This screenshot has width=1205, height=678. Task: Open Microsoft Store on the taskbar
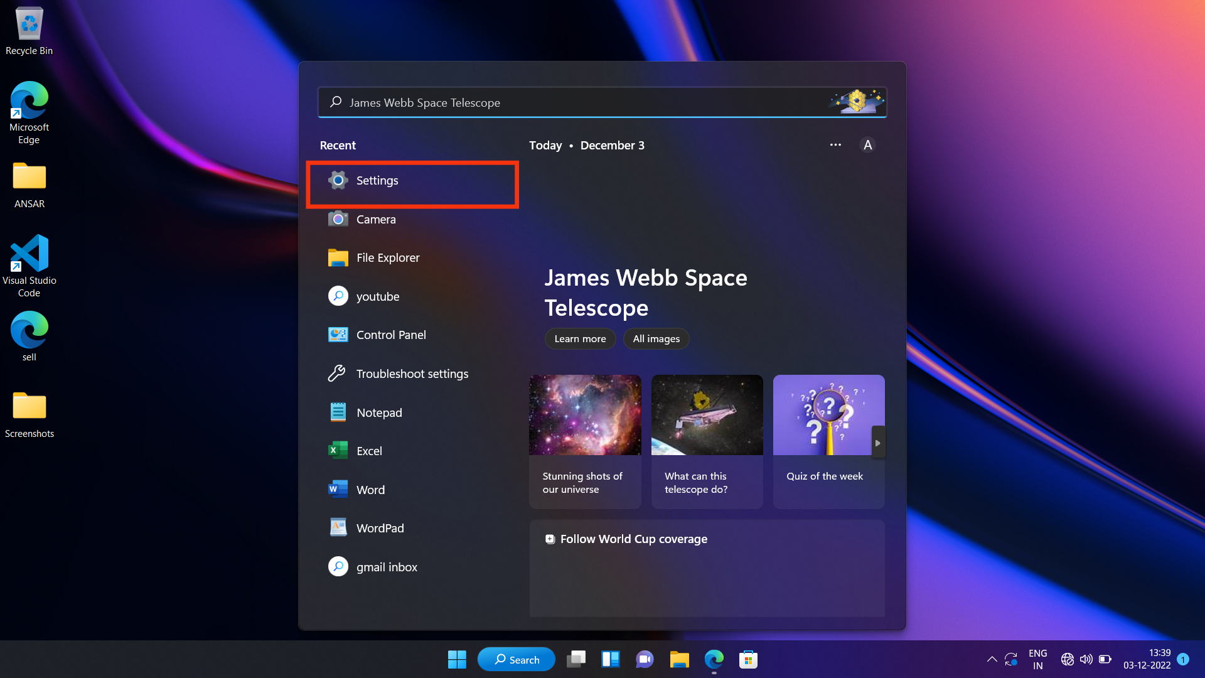[x=748, y=659]
